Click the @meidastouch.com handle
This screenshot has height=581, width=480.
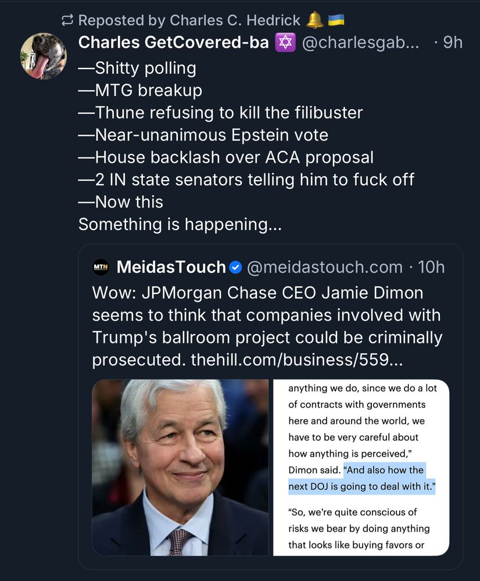pos(325,267)
